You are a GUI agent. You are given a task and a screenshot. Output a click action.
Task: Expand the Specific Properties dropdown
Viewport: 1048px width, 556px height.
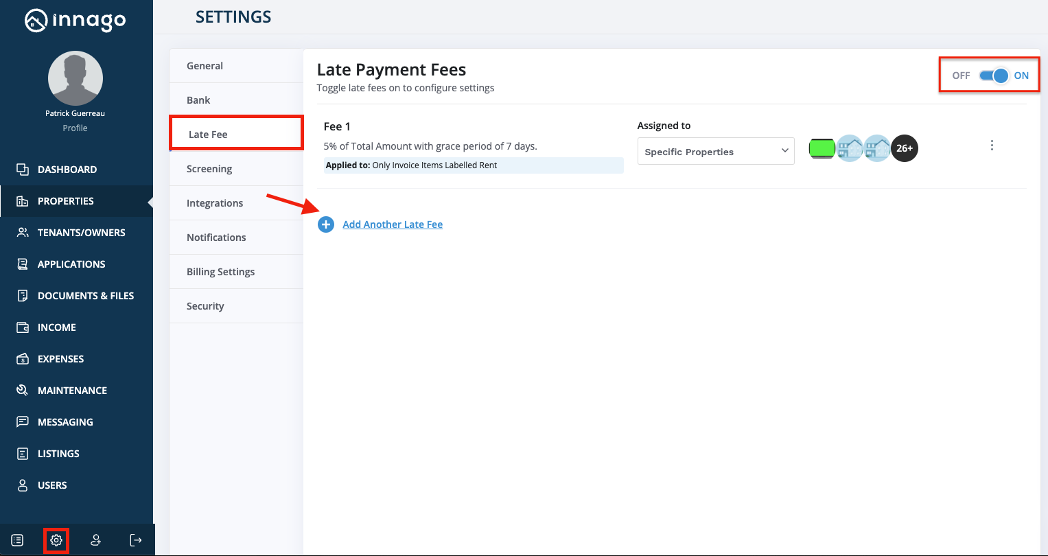coord(715,152)
